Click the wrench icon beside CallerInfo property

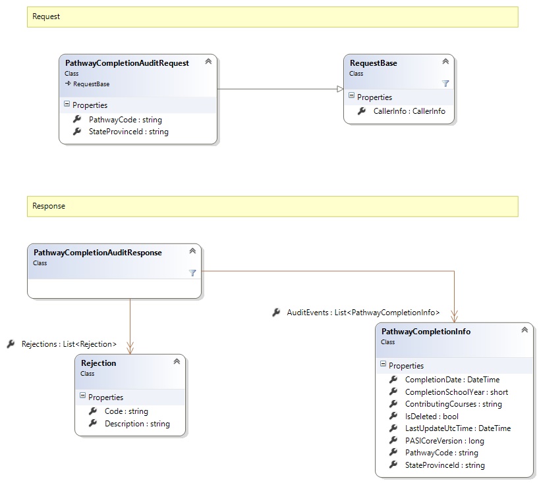point(361,111)
